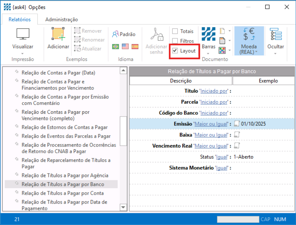Open the color grid dropdown arrow
The width and height of the screenshot is (296, 225).
coord(230,50)
